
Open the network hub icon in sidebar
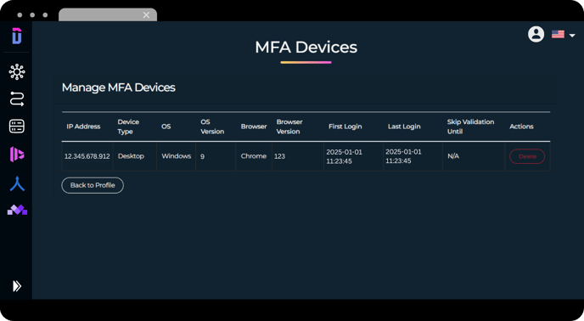[17, 71]
